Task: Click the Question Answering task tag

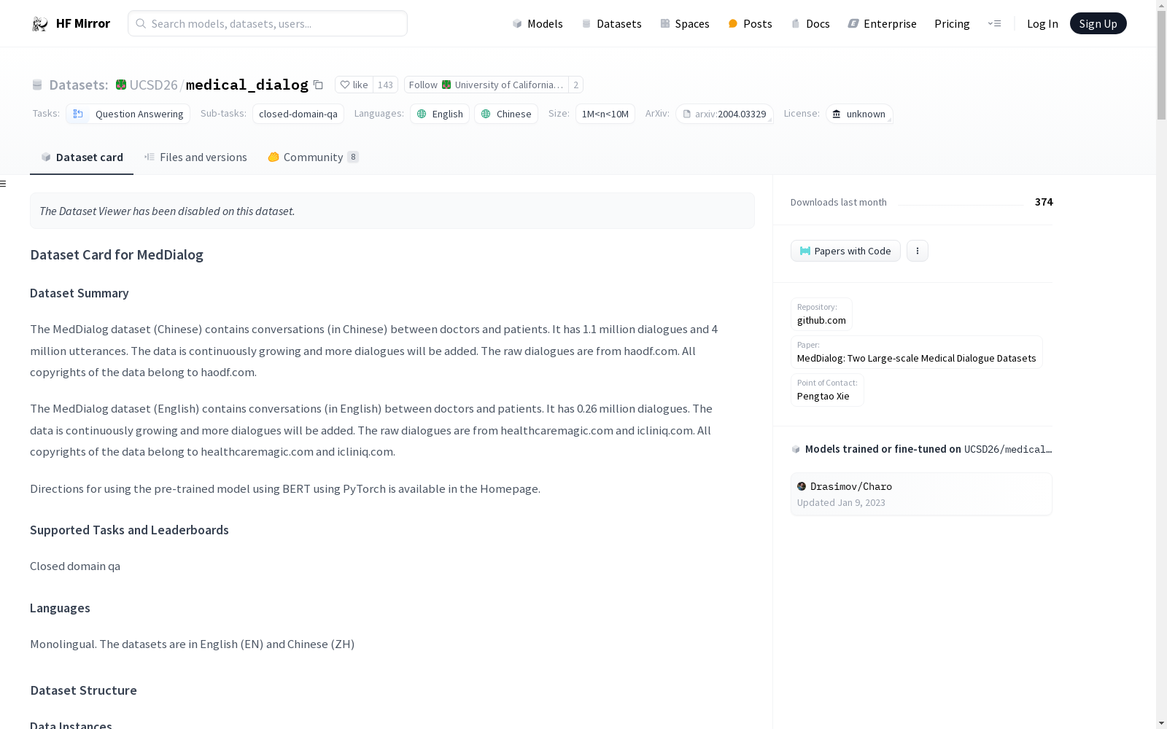Action: coord(128,114)
